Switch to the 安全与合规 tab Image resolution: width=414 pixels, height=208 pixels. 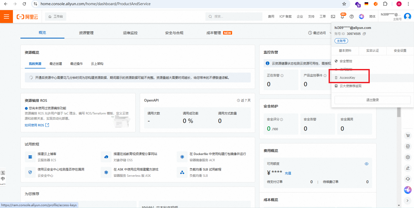tap(174, 33)
